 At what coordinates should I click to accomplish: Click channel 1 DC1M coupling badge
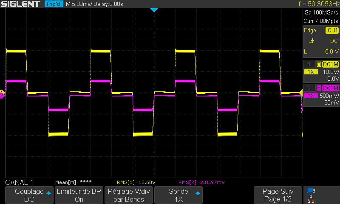[330, 64]
